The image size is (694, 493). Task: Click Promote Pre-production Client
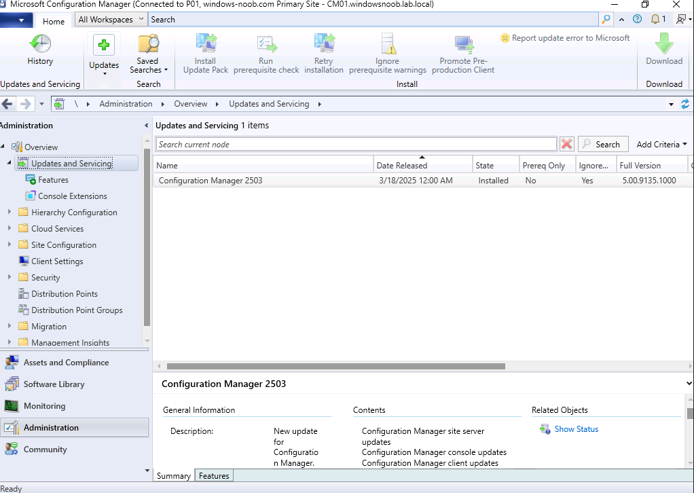tap(463, 54)
